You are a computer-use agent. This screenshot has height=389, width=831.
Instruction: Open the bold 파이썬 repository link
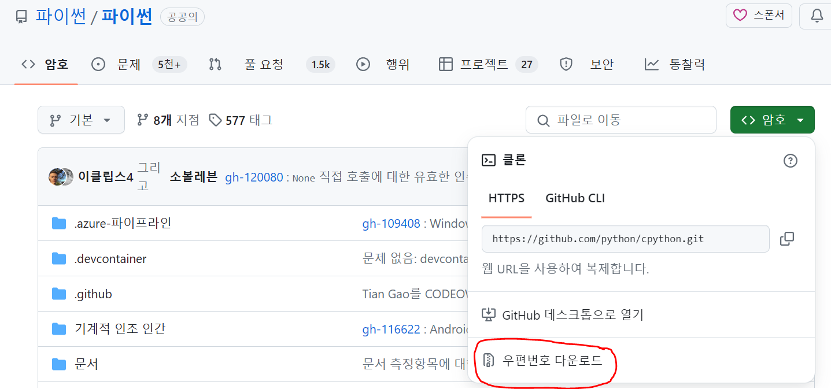127,16
